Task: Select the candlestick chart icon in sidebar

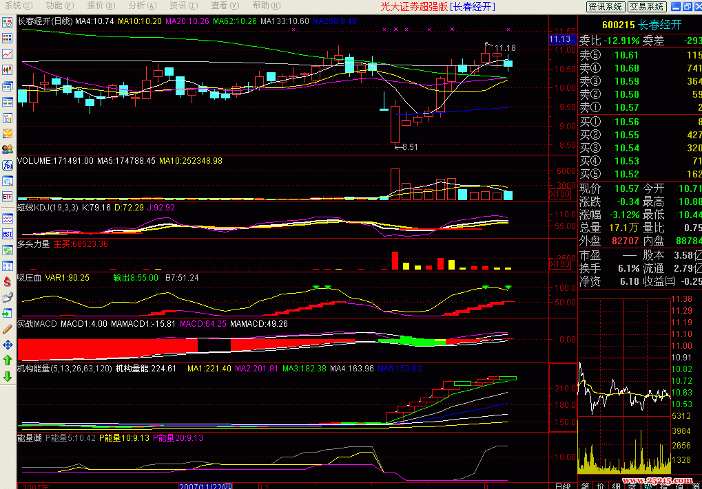Action: pyautogui.click(x=8, y=69)
